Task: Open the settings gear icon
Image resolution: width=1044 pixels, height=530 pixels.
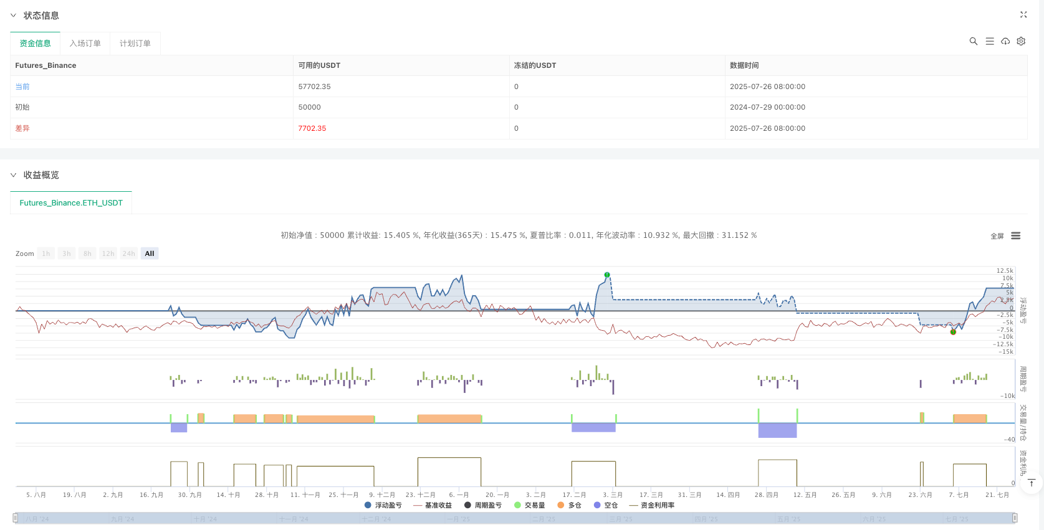Action: (1021, 41)
